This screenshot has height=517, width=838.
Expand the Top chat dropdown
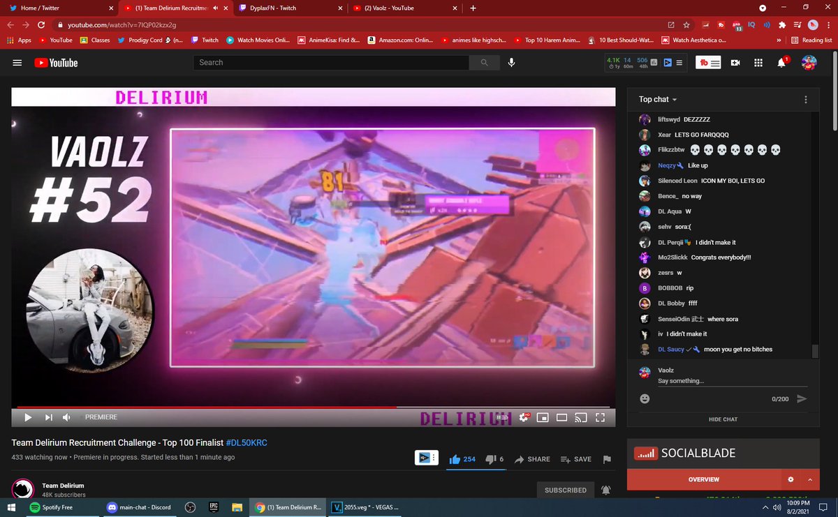(658, 100)
